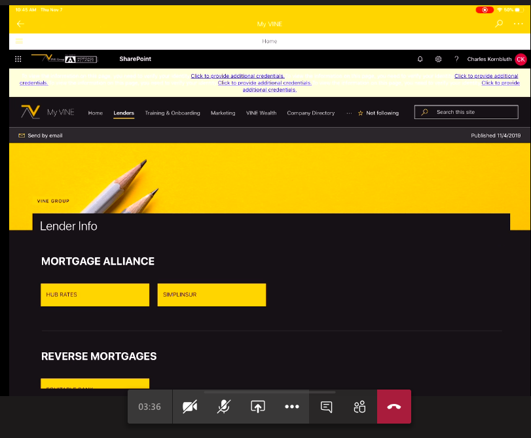Open the hamburger menu beside Home bar
This screenshot has height=438, width=531.
click(x=19, y=41)
